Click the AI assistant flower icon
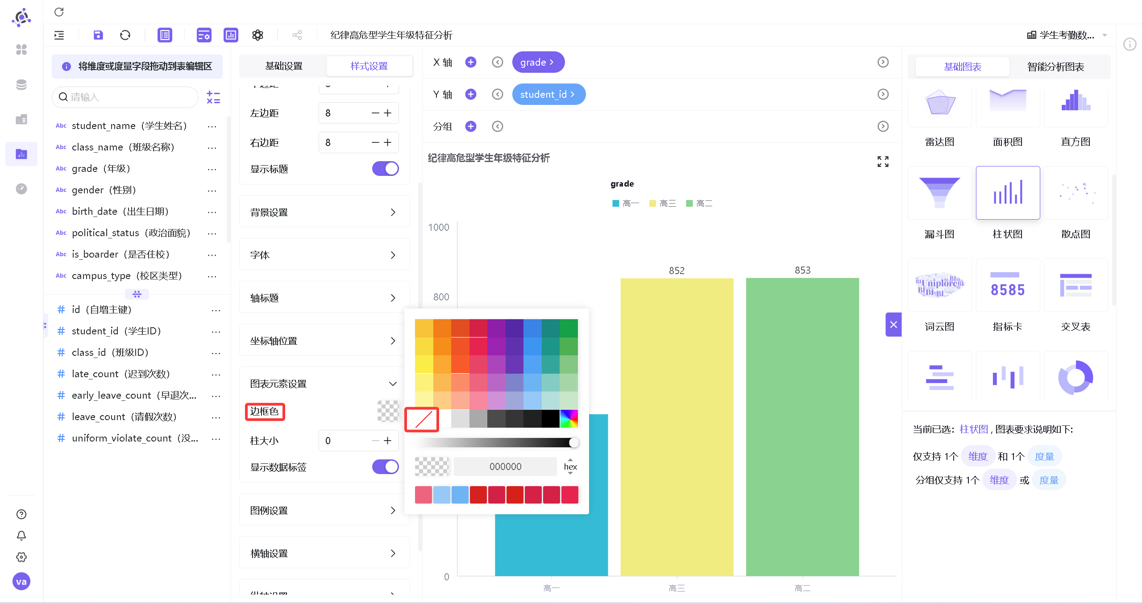 (258, 35)
